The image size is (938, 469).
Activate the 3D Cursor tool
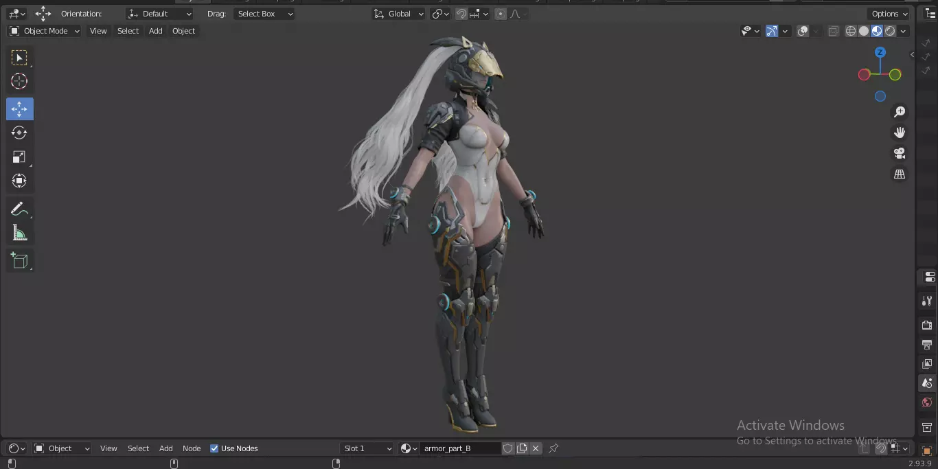pos(19,82)
